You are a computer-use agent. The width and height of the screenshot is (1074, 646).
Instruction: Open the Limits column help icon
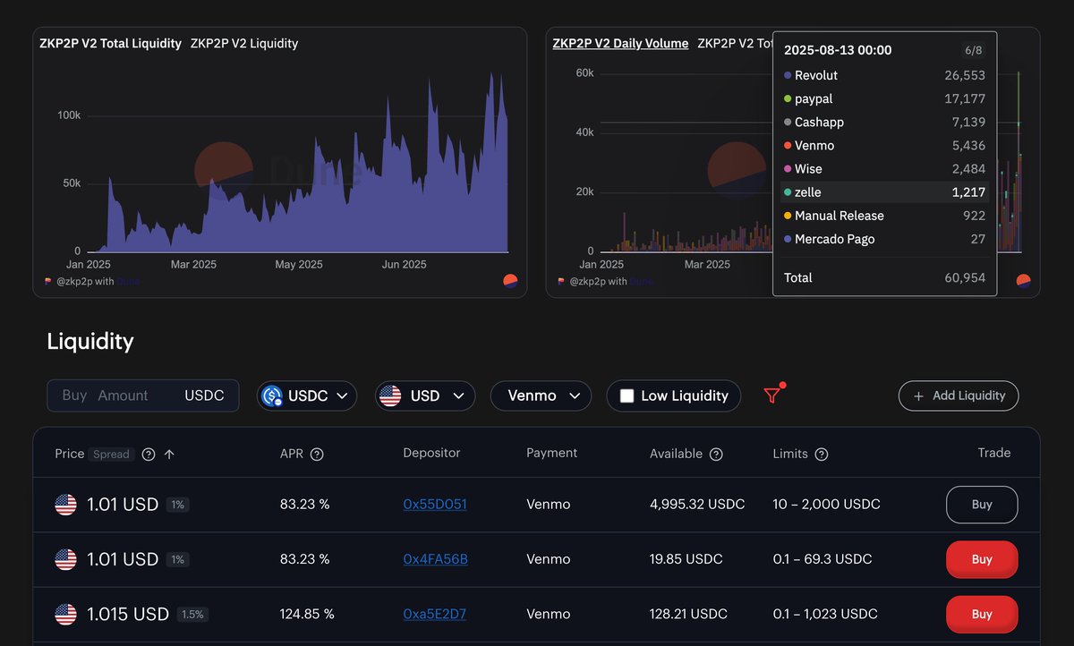822,455
